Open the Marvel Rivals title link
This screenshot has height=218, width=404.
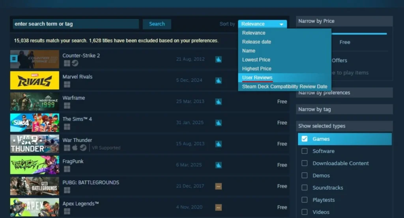(x=77, y=77)
